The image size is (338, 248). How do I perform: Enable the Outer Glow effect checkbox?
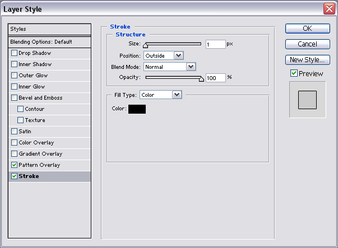coord(14,76)
